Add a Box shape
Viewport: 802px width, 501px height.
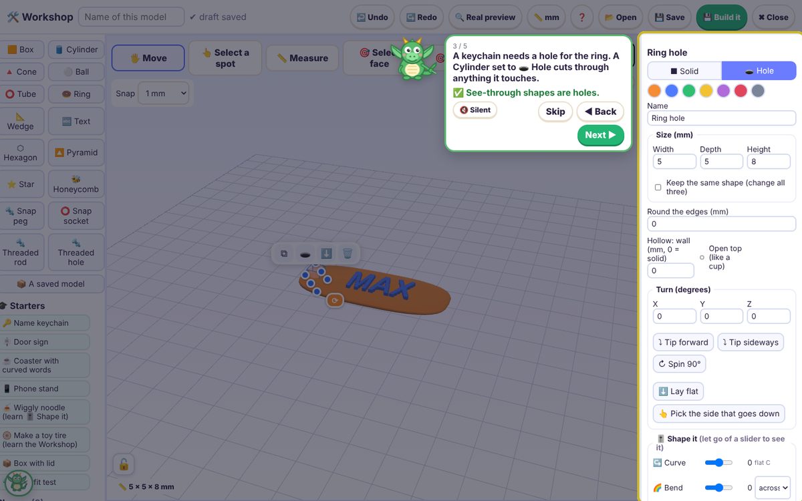(x=22, y=49)
